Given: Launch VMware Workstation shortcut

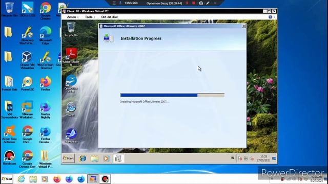Looking at the screenshot, I should pos(27,109).
